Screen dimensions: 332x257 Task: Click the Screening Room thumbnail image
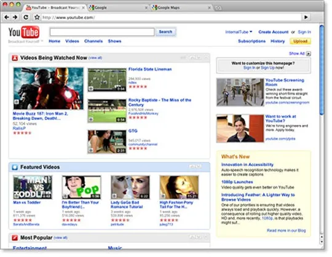pyautogui.click(x=240, y=92)
